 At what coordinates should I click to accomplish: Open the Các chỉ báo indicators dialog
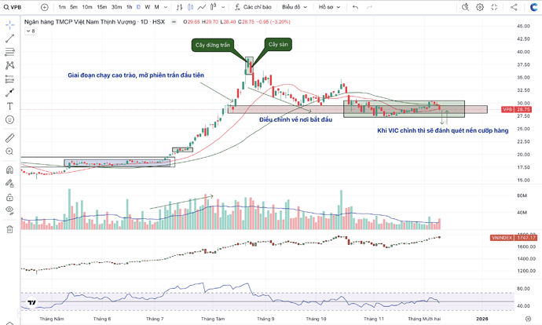pos(253,7)
